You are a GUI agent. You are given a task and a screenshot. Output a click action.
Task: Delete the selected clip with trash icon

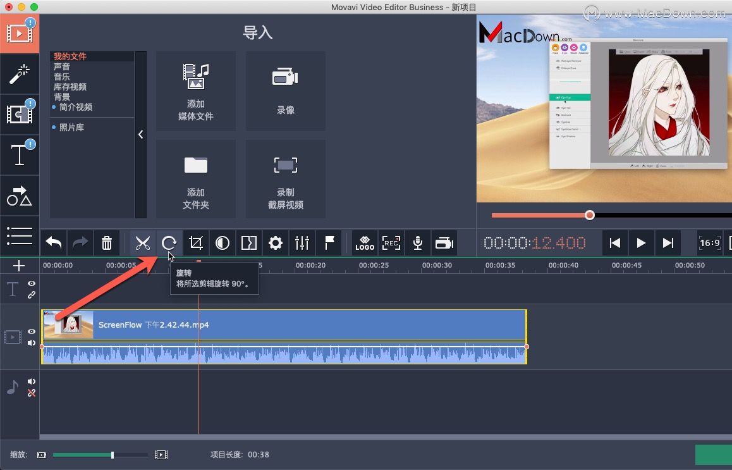(x=107, y=243)
